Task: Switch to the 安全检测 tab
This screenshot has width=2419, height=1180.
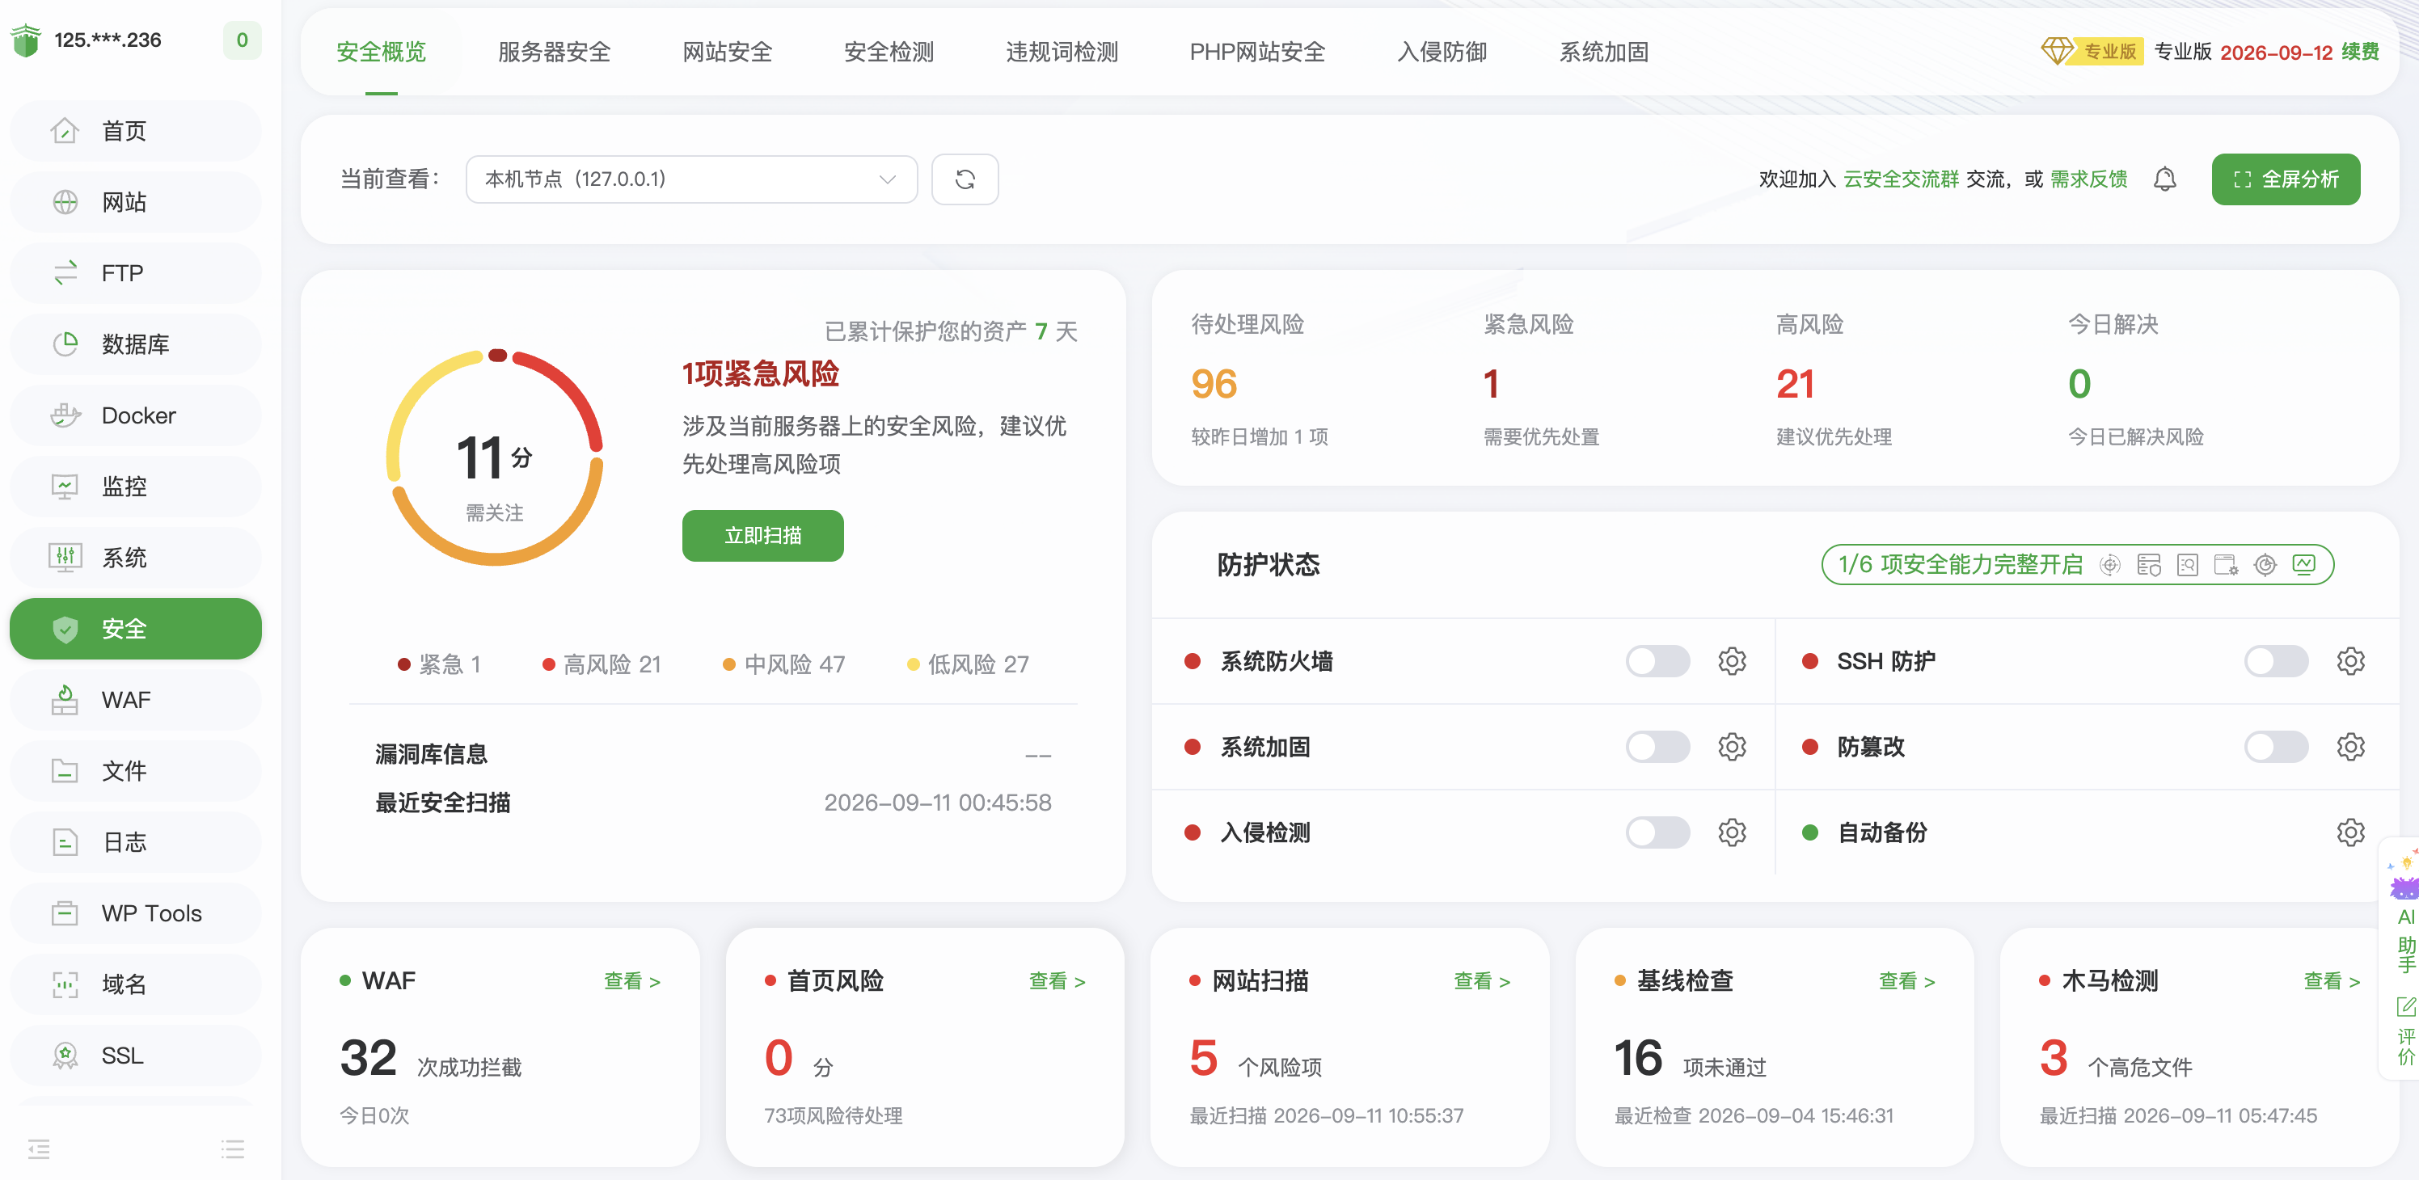Action: (x=889, y=52)
